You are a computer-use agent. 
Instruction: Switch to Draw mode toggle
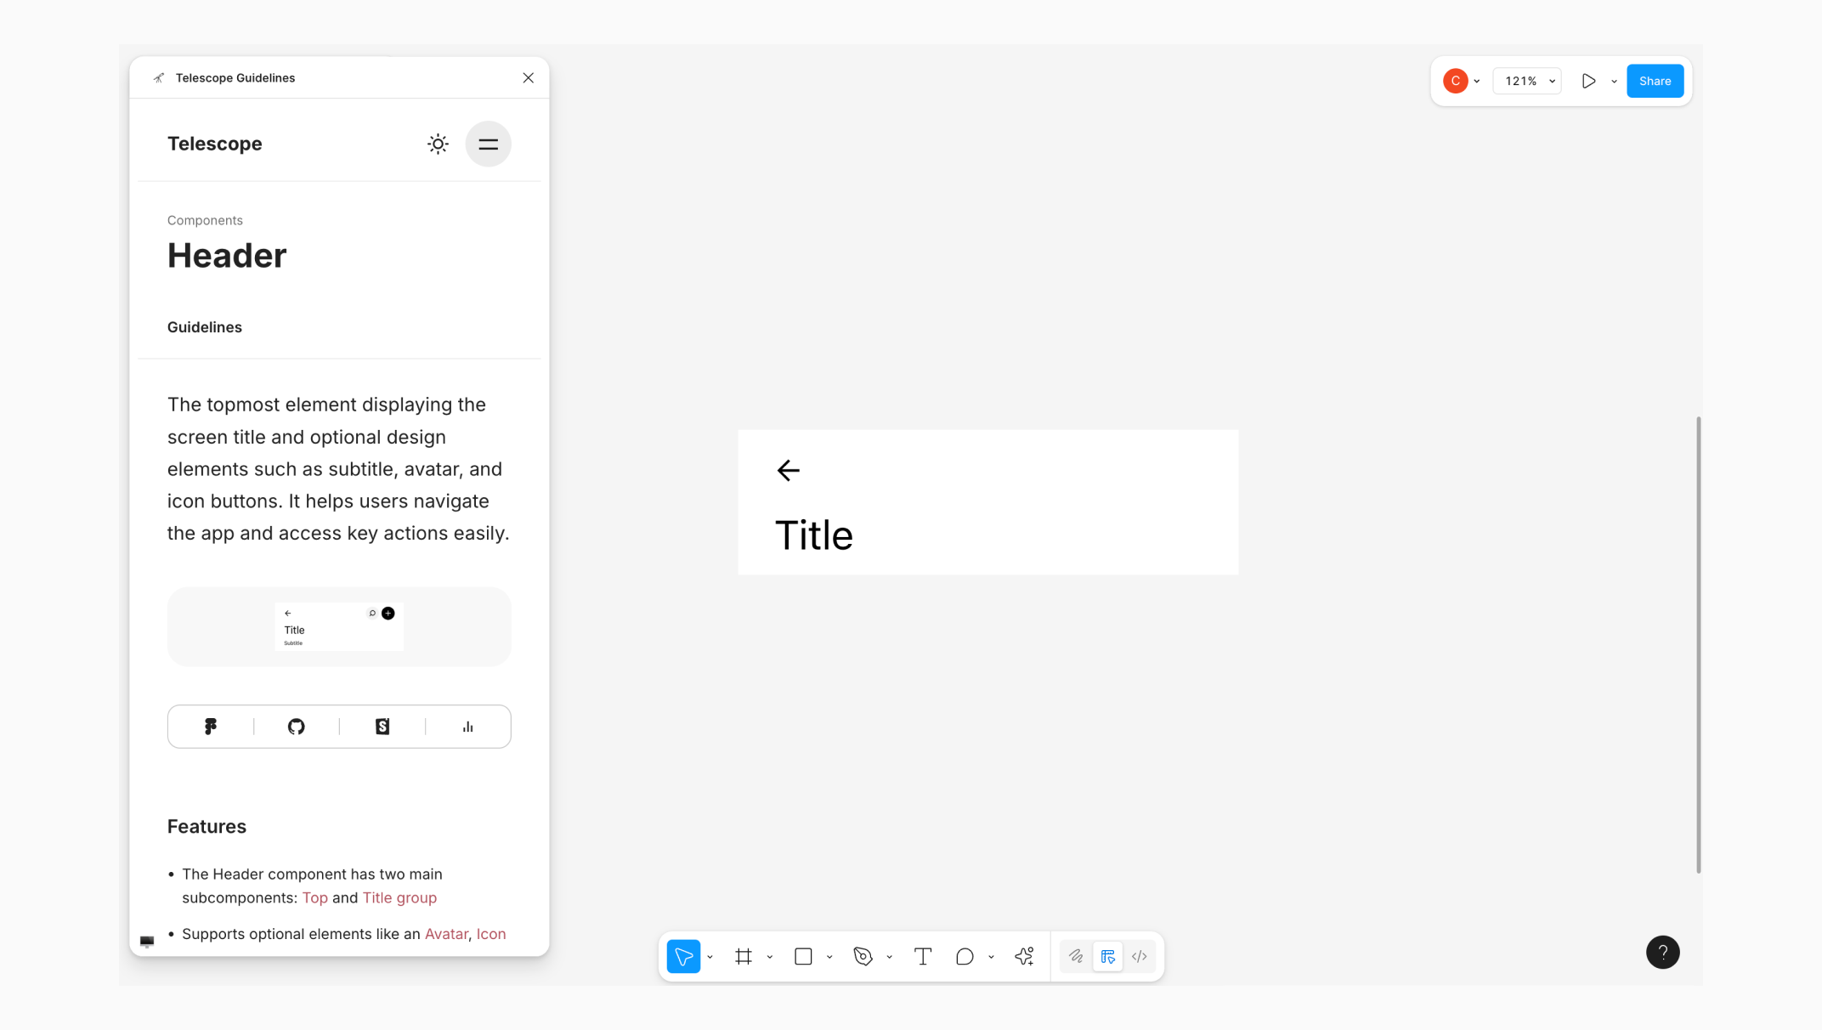click(1076, 957)
